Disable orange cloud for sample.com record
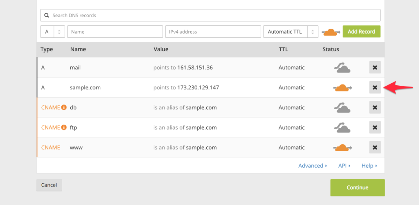The image size is (419, 205). [x=342, y=87]
